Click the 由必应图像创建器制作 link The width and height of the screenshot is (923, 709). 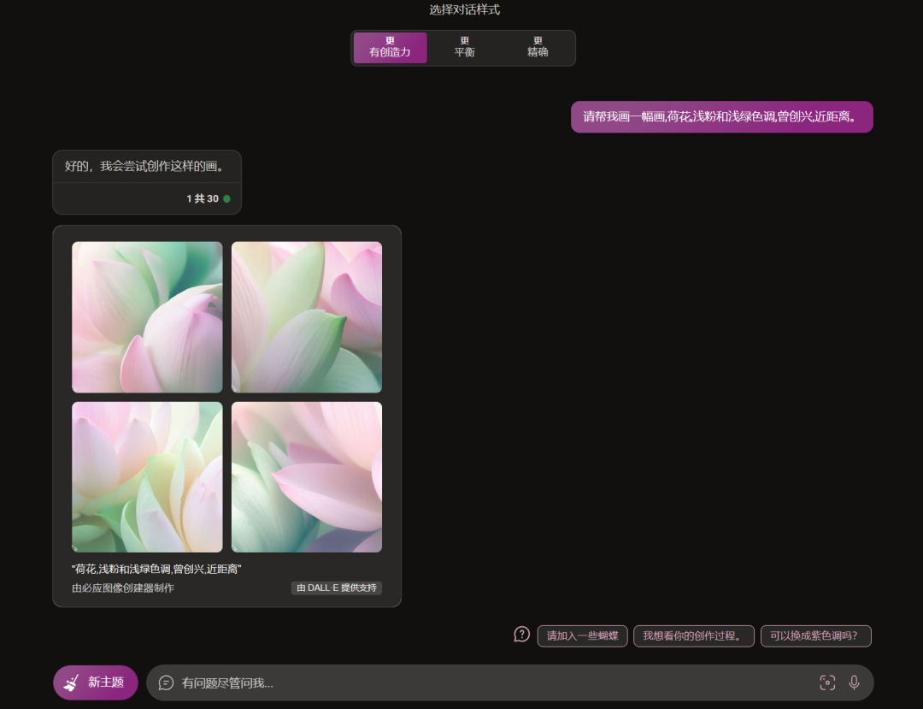point(123,588)
